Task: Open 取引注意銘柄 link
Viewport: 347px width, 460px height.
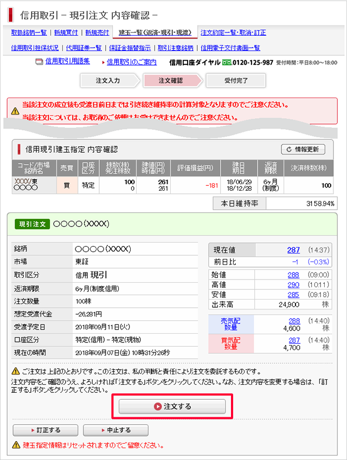Action: tap(175, 48)
